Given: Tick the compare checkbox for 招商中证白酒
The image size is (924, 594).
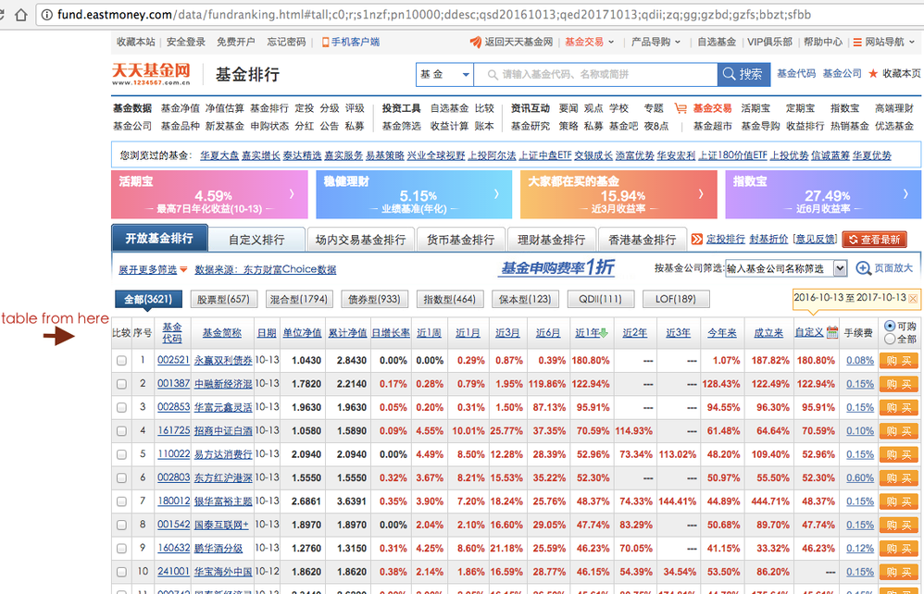Looking at the screenshot, I should (x=121, y=431).
